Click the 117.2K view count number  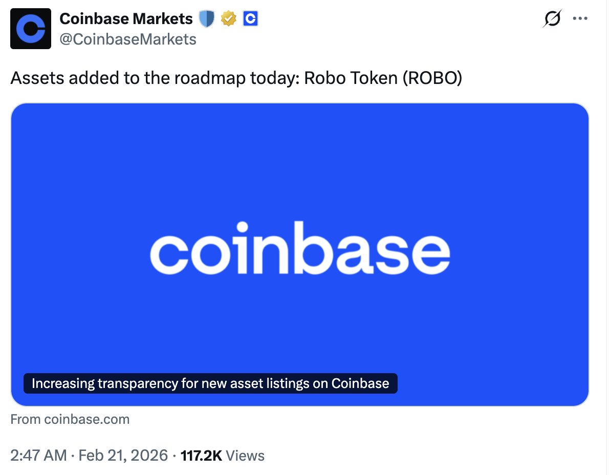pos(201,455)
